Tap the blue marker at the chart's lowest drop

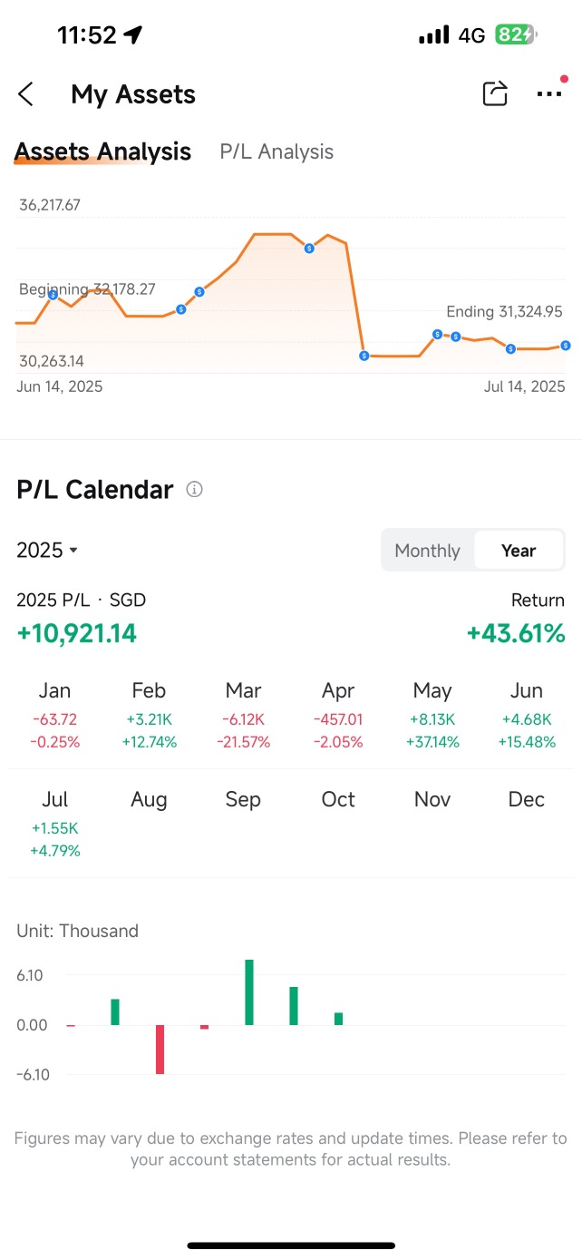pyautogui.click(x=364, y=356)
